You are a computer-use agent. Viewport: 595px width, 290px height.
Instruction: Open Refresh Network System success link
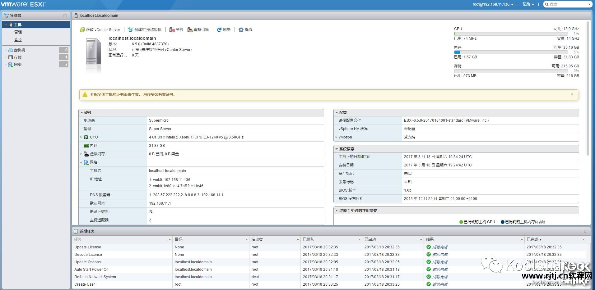coord(440,277)
